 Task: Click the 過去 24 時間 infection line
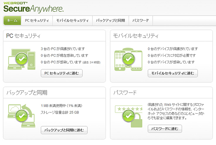pos(71,62)
